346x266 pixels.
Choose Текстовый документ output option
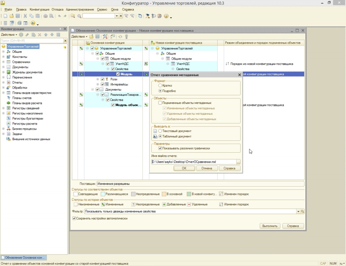click(160, 131)
